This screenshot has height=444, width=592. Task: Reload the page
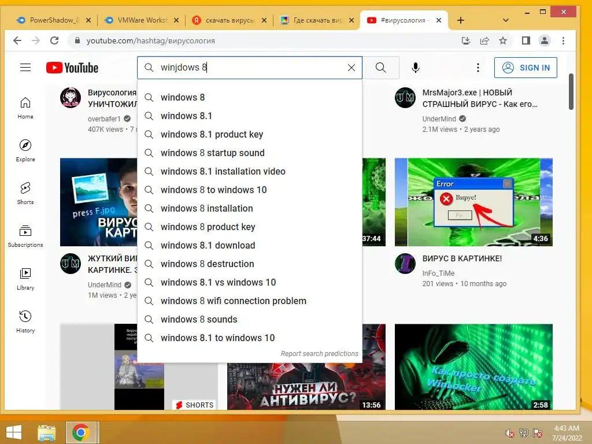[54, 40]
